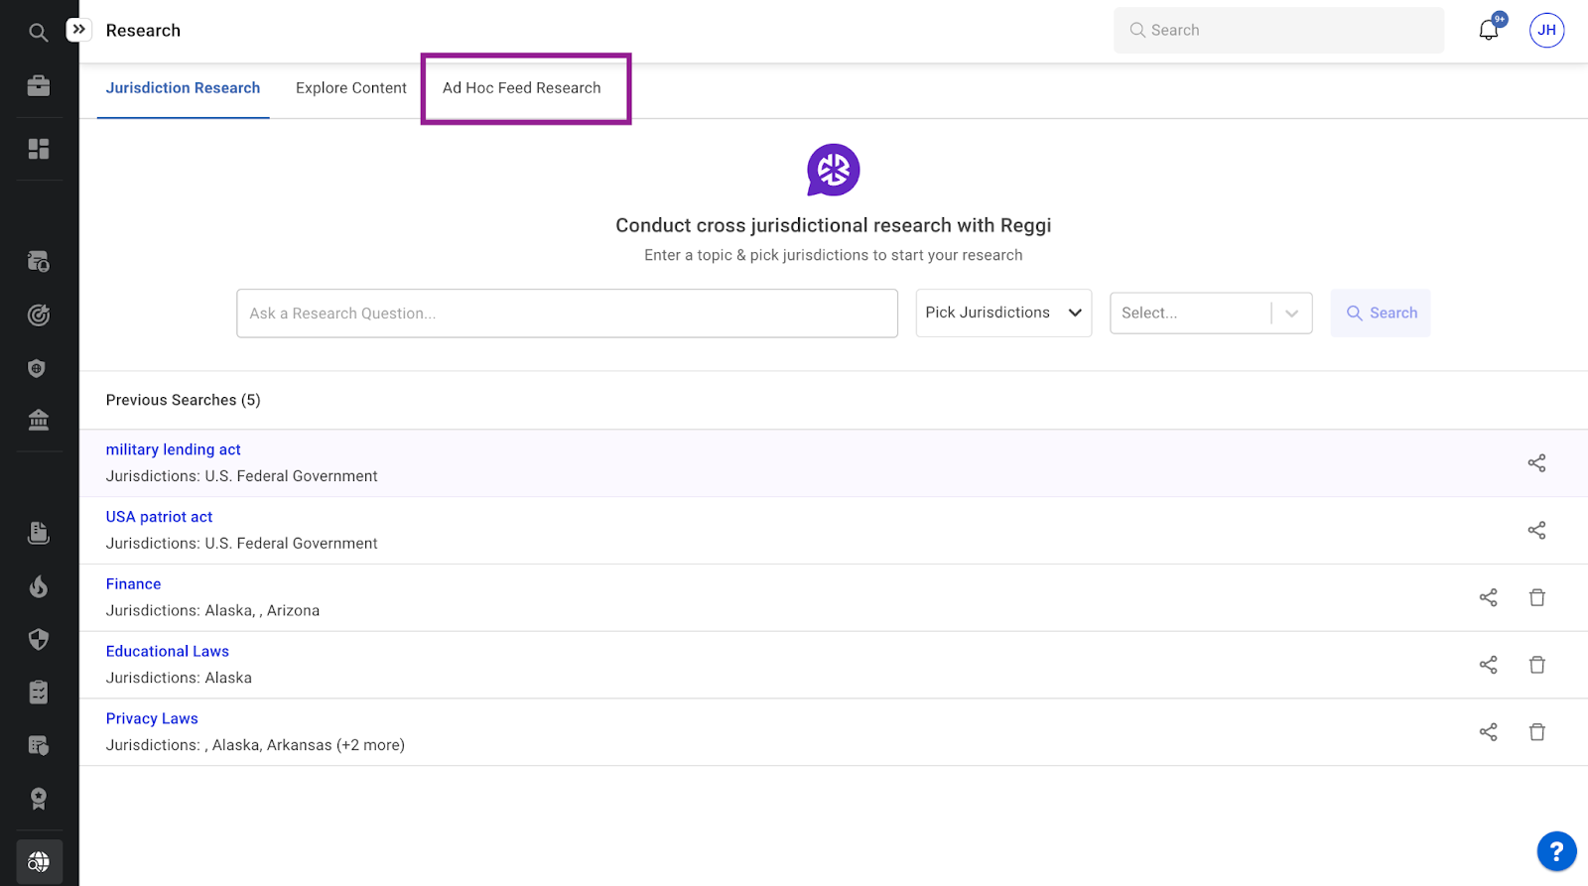Open the dashboard grid icon in sidebar

coord(39,149)
